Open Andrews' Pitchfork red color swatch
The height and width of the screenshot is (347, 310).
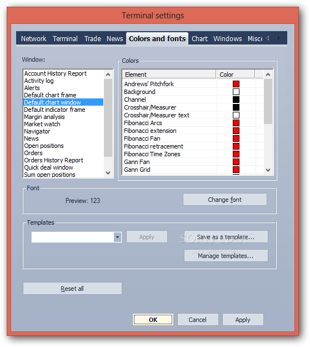pyautogui.click(x=236, y=84)
